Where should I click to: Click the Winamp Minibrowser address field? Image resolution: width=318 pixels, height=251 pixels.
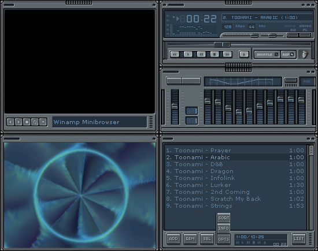[99, 122]
